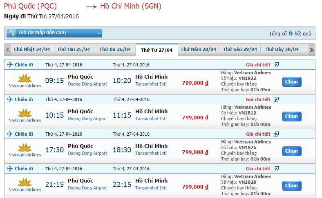Open price detail icon for 09:15 flight

276,65
